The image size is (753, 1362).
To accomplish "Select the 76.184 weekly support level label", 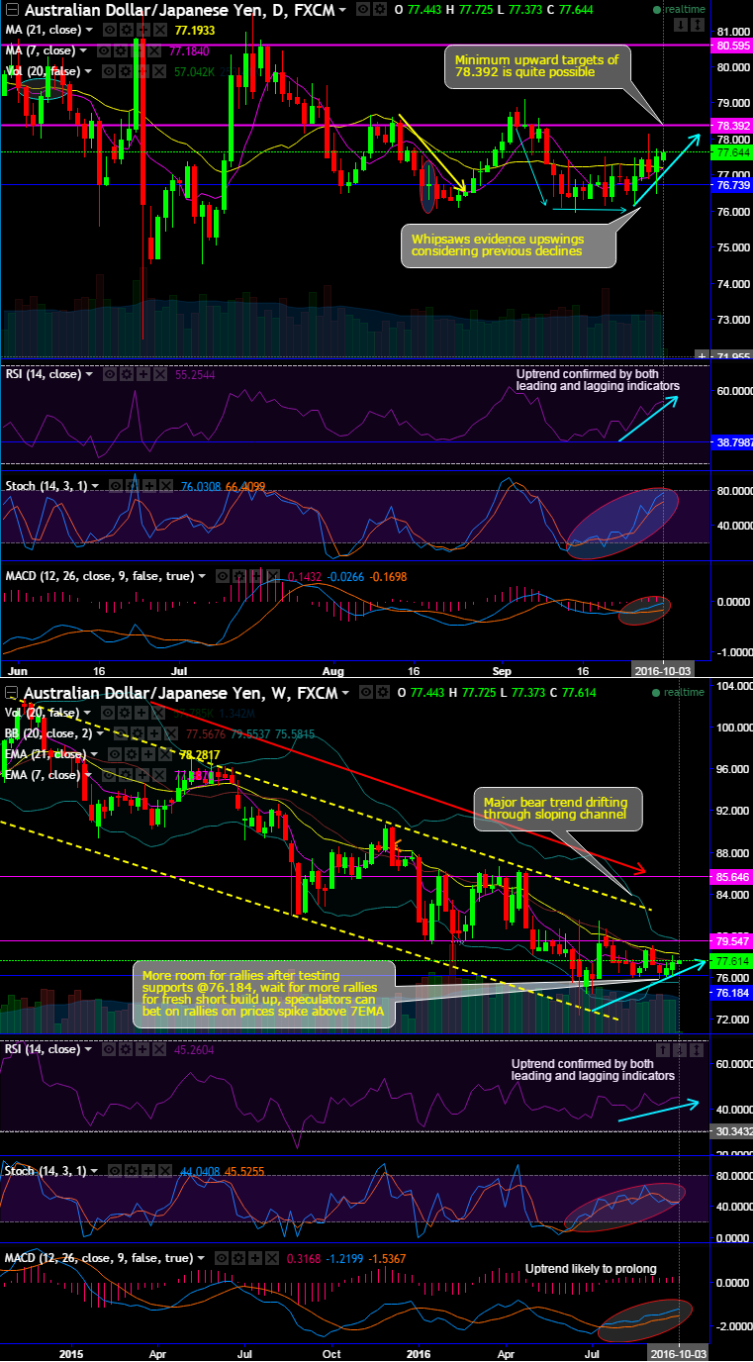I will pyautogui.click(x=732, y=992).
